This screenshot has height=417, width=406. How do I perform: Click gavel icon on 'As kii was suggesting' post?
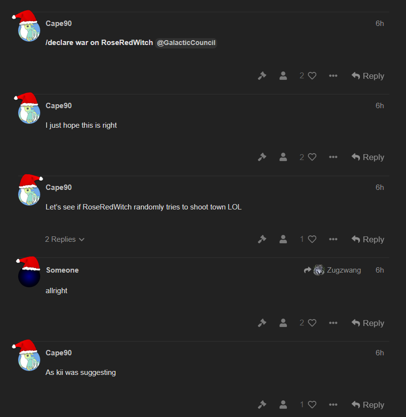262,405
